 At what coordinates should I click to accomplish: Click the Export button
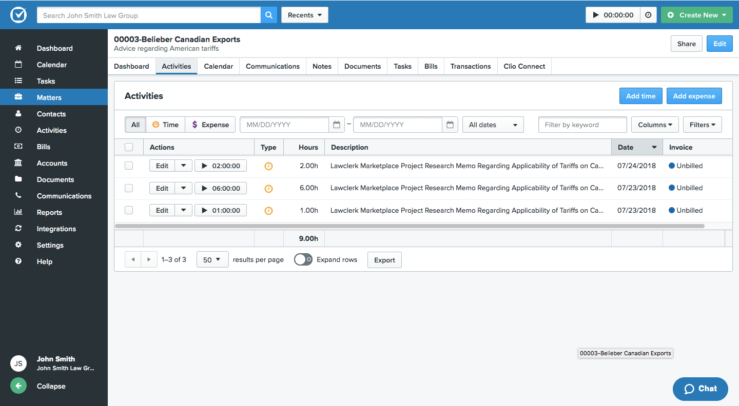click(x=384, y=260)
